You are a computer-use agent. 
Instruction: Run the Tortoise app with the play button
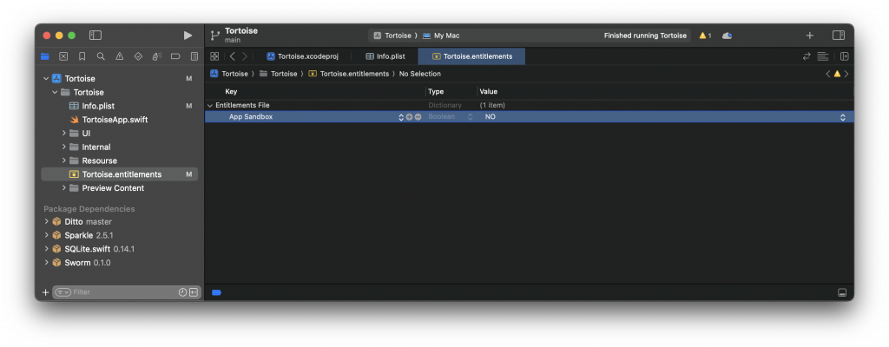(x=188, y=36)
